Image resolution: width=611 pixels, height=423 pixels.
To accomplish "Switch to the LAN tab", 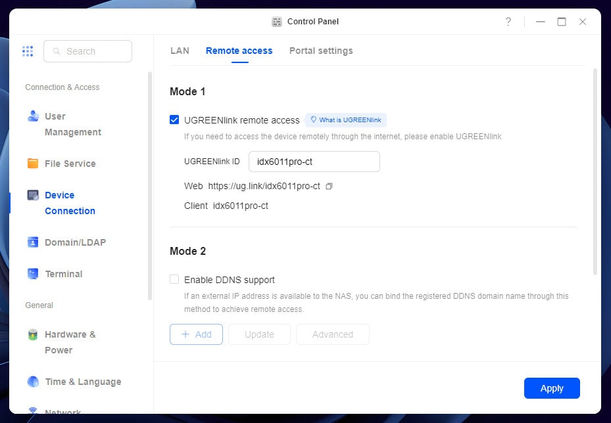I will (180, 51).
